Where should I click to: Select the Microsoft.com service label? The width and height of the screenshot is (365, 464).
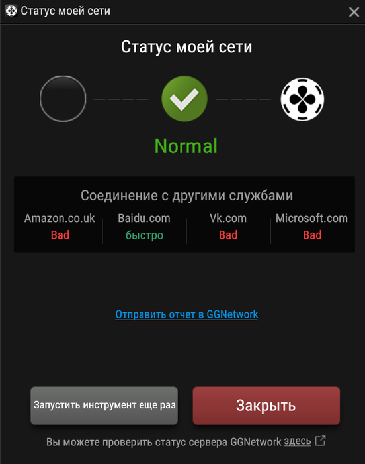point(312,218)
